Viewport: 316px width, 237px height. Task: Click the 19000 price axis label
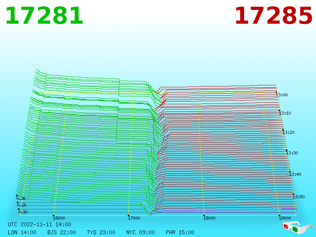click(x=285, y=218)
